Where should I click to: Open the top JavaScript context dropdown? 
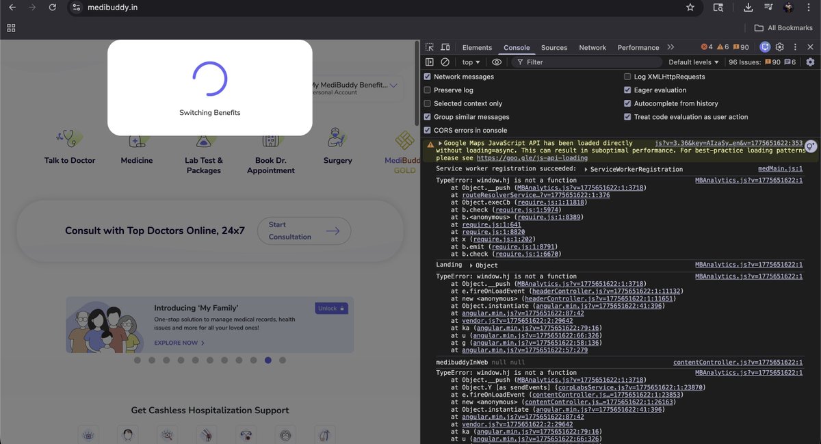[x=469, y=62]
